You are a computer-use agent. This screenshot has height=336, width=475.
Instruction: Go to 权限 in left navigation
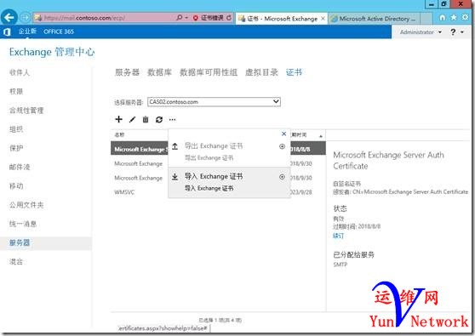point(16,91)
